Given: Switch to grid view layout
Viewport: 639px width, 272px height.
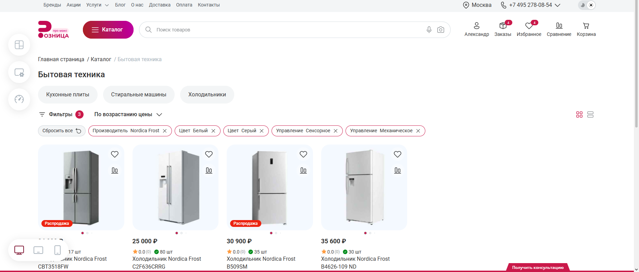Looking at the screenshot, I should coord(579,114).
